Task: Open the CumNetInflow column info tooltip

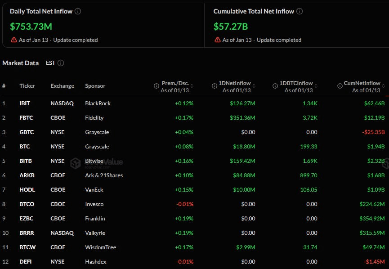Action: [x=339, y=85]
